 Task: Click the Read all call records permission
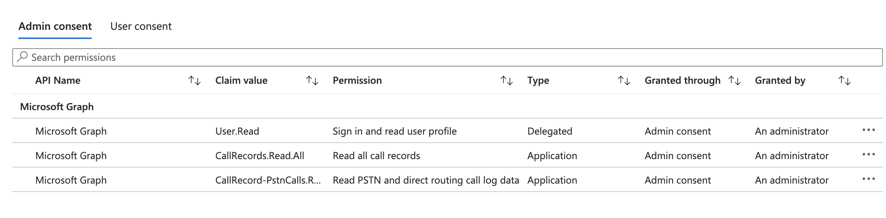[376, 156]
